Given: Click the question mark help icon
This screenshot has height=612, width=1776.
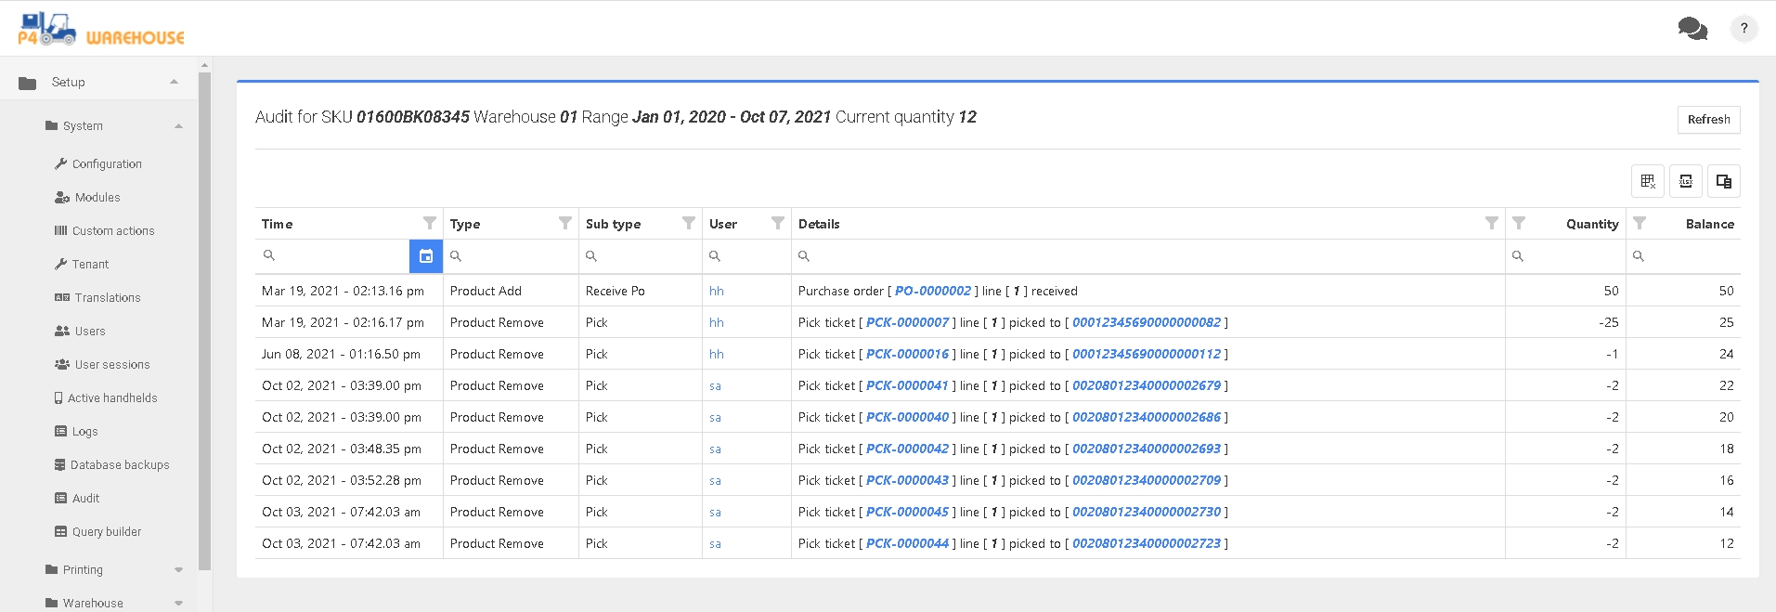Looking at the screenshot, I should coord(1744,29).
